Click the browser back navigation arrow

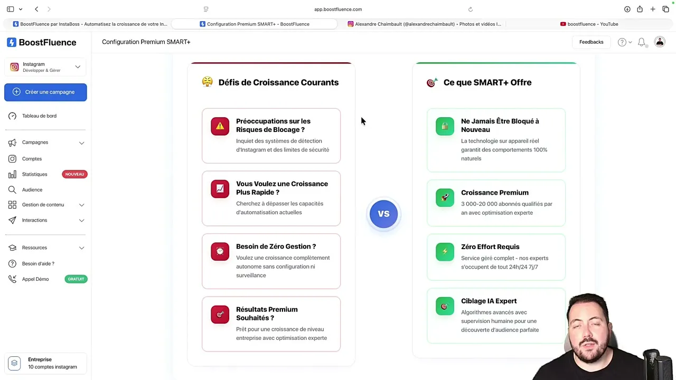click(36, 9)
